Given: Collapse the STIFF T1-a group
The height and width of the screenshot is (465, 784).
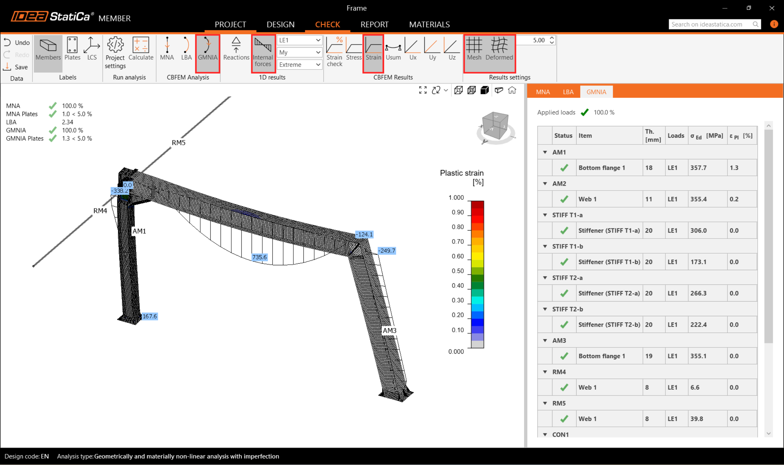Looking at the screenshot, I should click(x=545, y=215).
